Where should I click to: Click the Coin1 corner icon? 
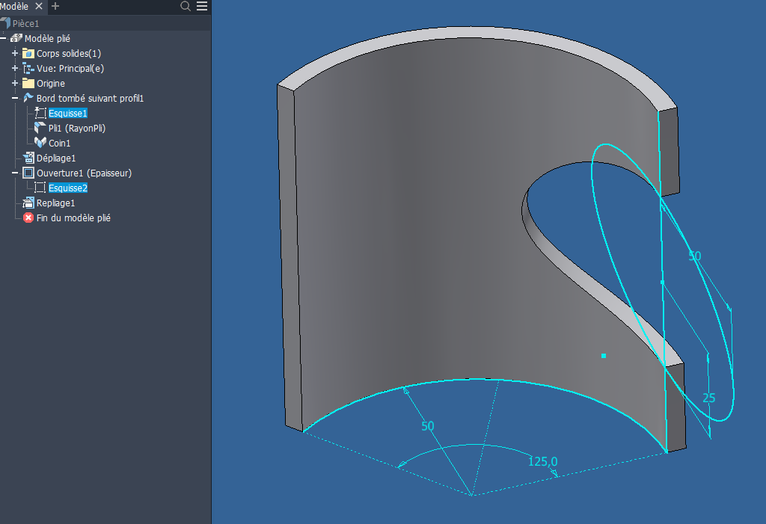point(40,143)
